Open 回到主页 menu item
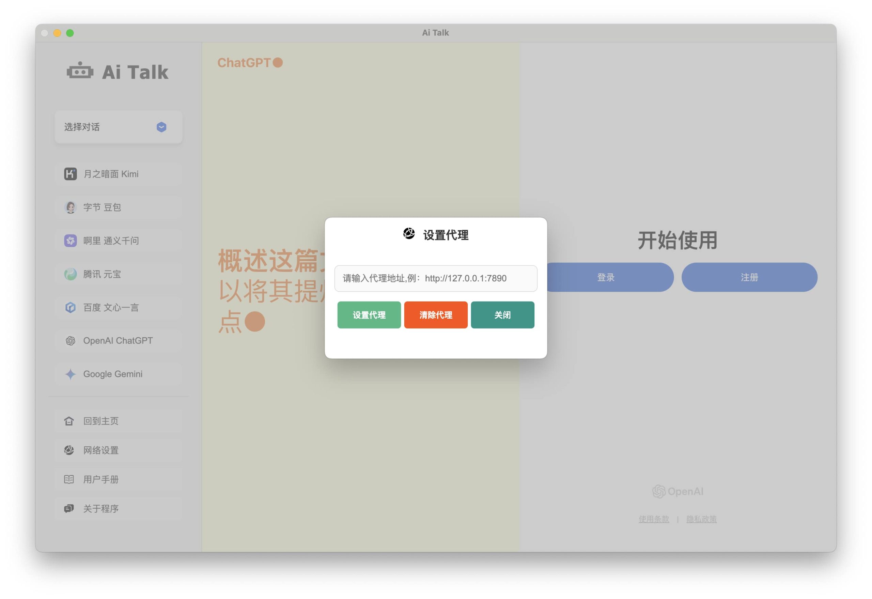This screenshot has width=872, height=599. pos(119,421)
